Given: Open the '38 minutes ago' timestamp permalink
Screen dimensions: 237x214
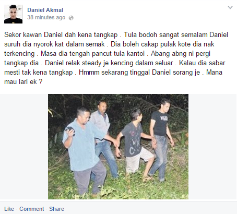Looking at the screenshot, I should tap(46, 17).
